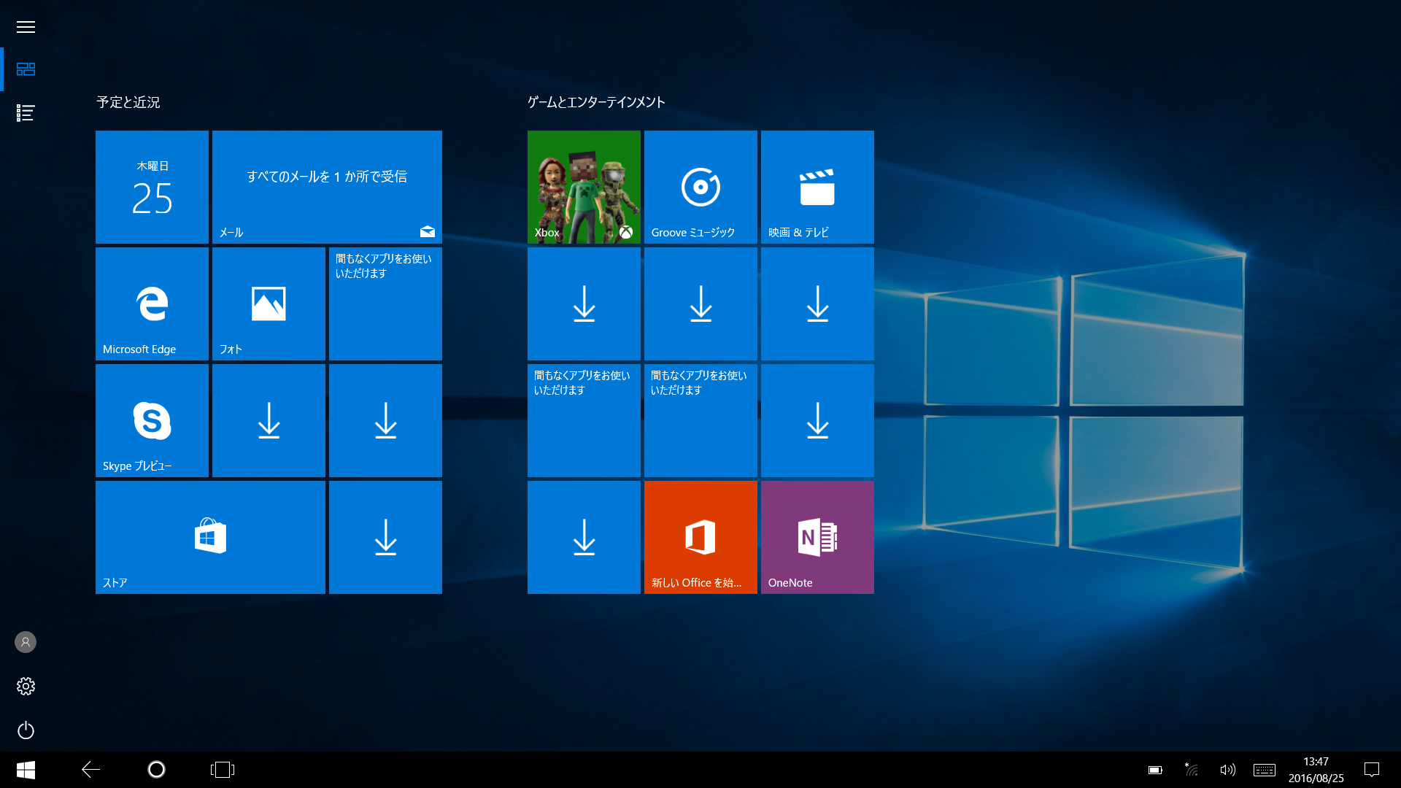This screenshot has height=788, width=1401.
Task: Open the 新しい Office を始... tile
Action: (700, 537)
